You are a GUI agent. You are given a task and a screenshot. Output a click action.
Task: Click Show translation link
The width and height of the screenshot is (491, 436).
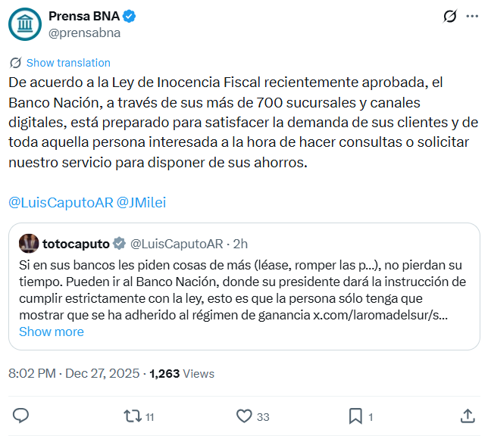point(68,63)
